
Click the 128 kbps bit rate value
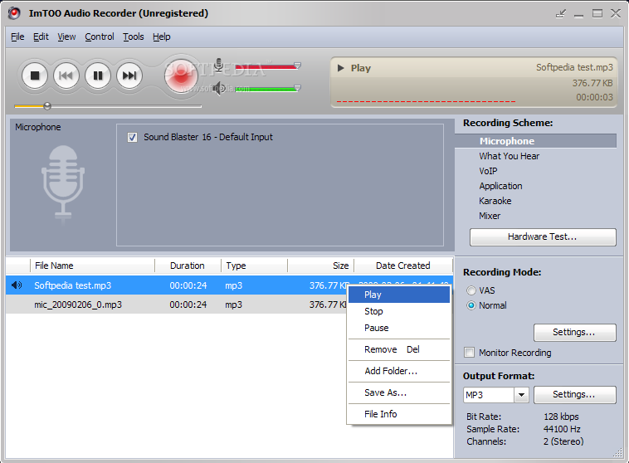[x=561, y=417]
